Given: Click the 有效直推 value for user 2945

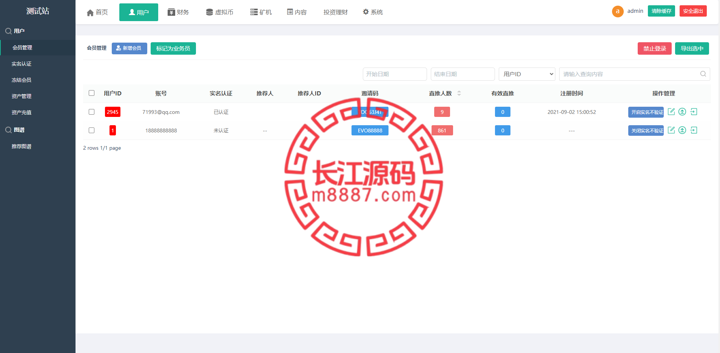Looking at the screenshot, I should click(x=503, y=112).
